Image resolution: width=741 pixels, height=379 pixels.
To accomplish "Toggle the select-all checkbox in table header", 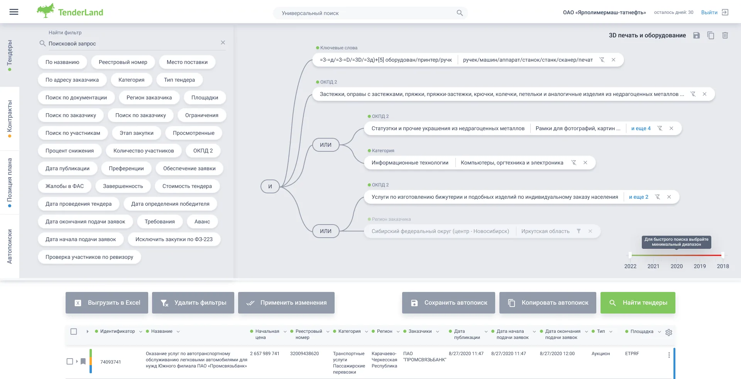I will [74, 331].
